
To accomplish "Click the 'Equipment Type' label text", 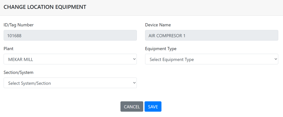I will click(x=161, y=49).
